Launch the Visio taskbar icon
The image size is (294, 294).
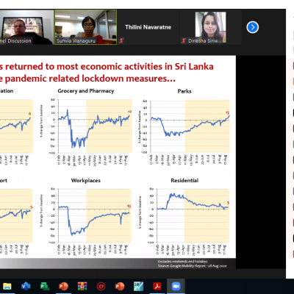point(26,286)
